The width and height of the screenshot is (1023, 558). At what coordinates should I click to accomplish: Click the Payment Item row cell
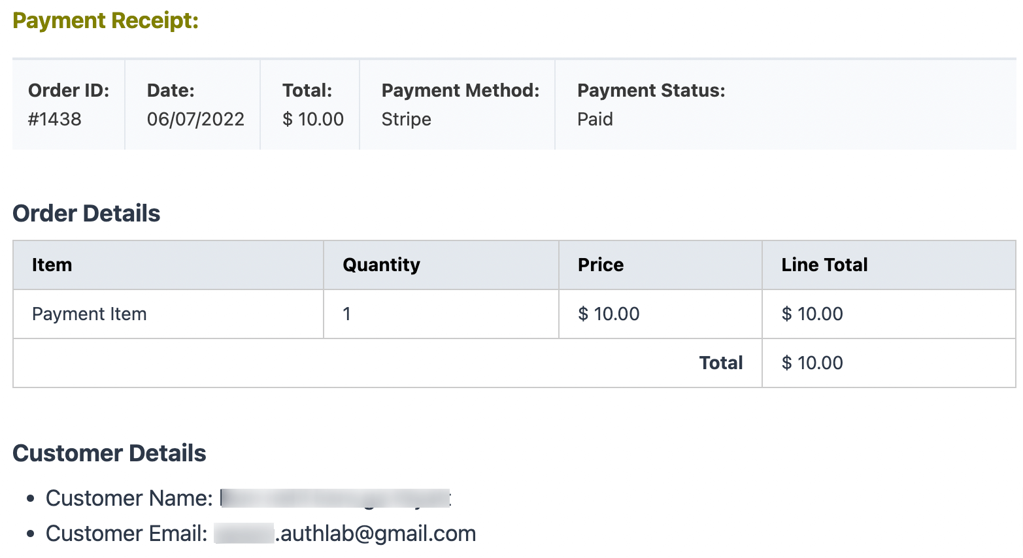90,314
